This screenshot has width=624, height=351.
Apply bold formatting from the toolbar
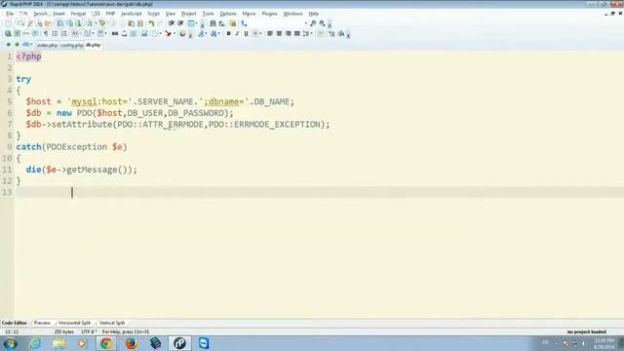(228, 34)
